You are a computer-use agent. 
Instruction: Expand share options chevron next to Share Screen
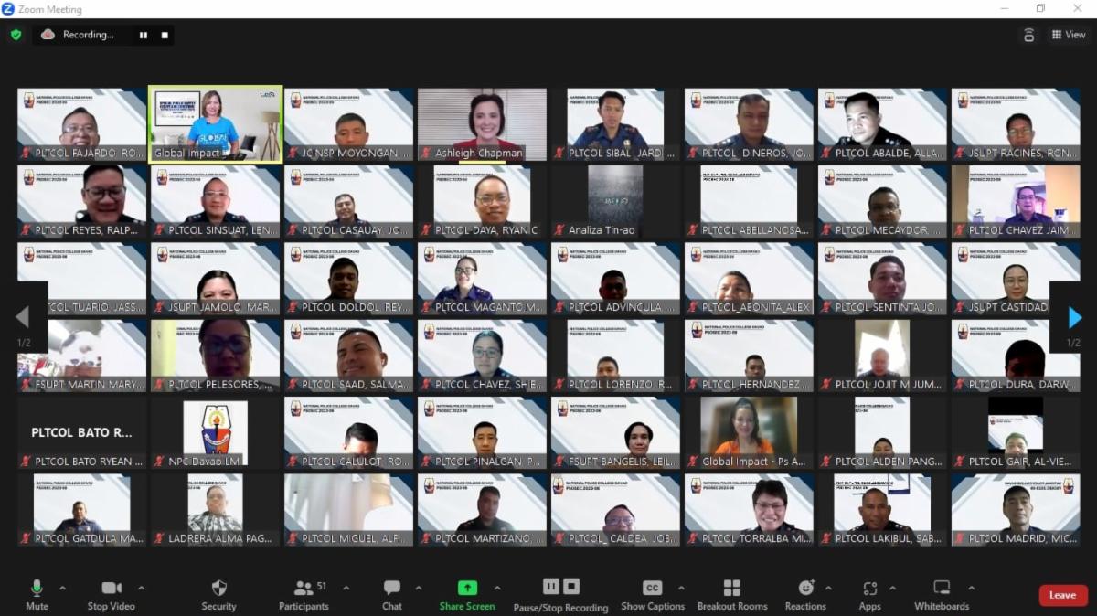(497, 588)
